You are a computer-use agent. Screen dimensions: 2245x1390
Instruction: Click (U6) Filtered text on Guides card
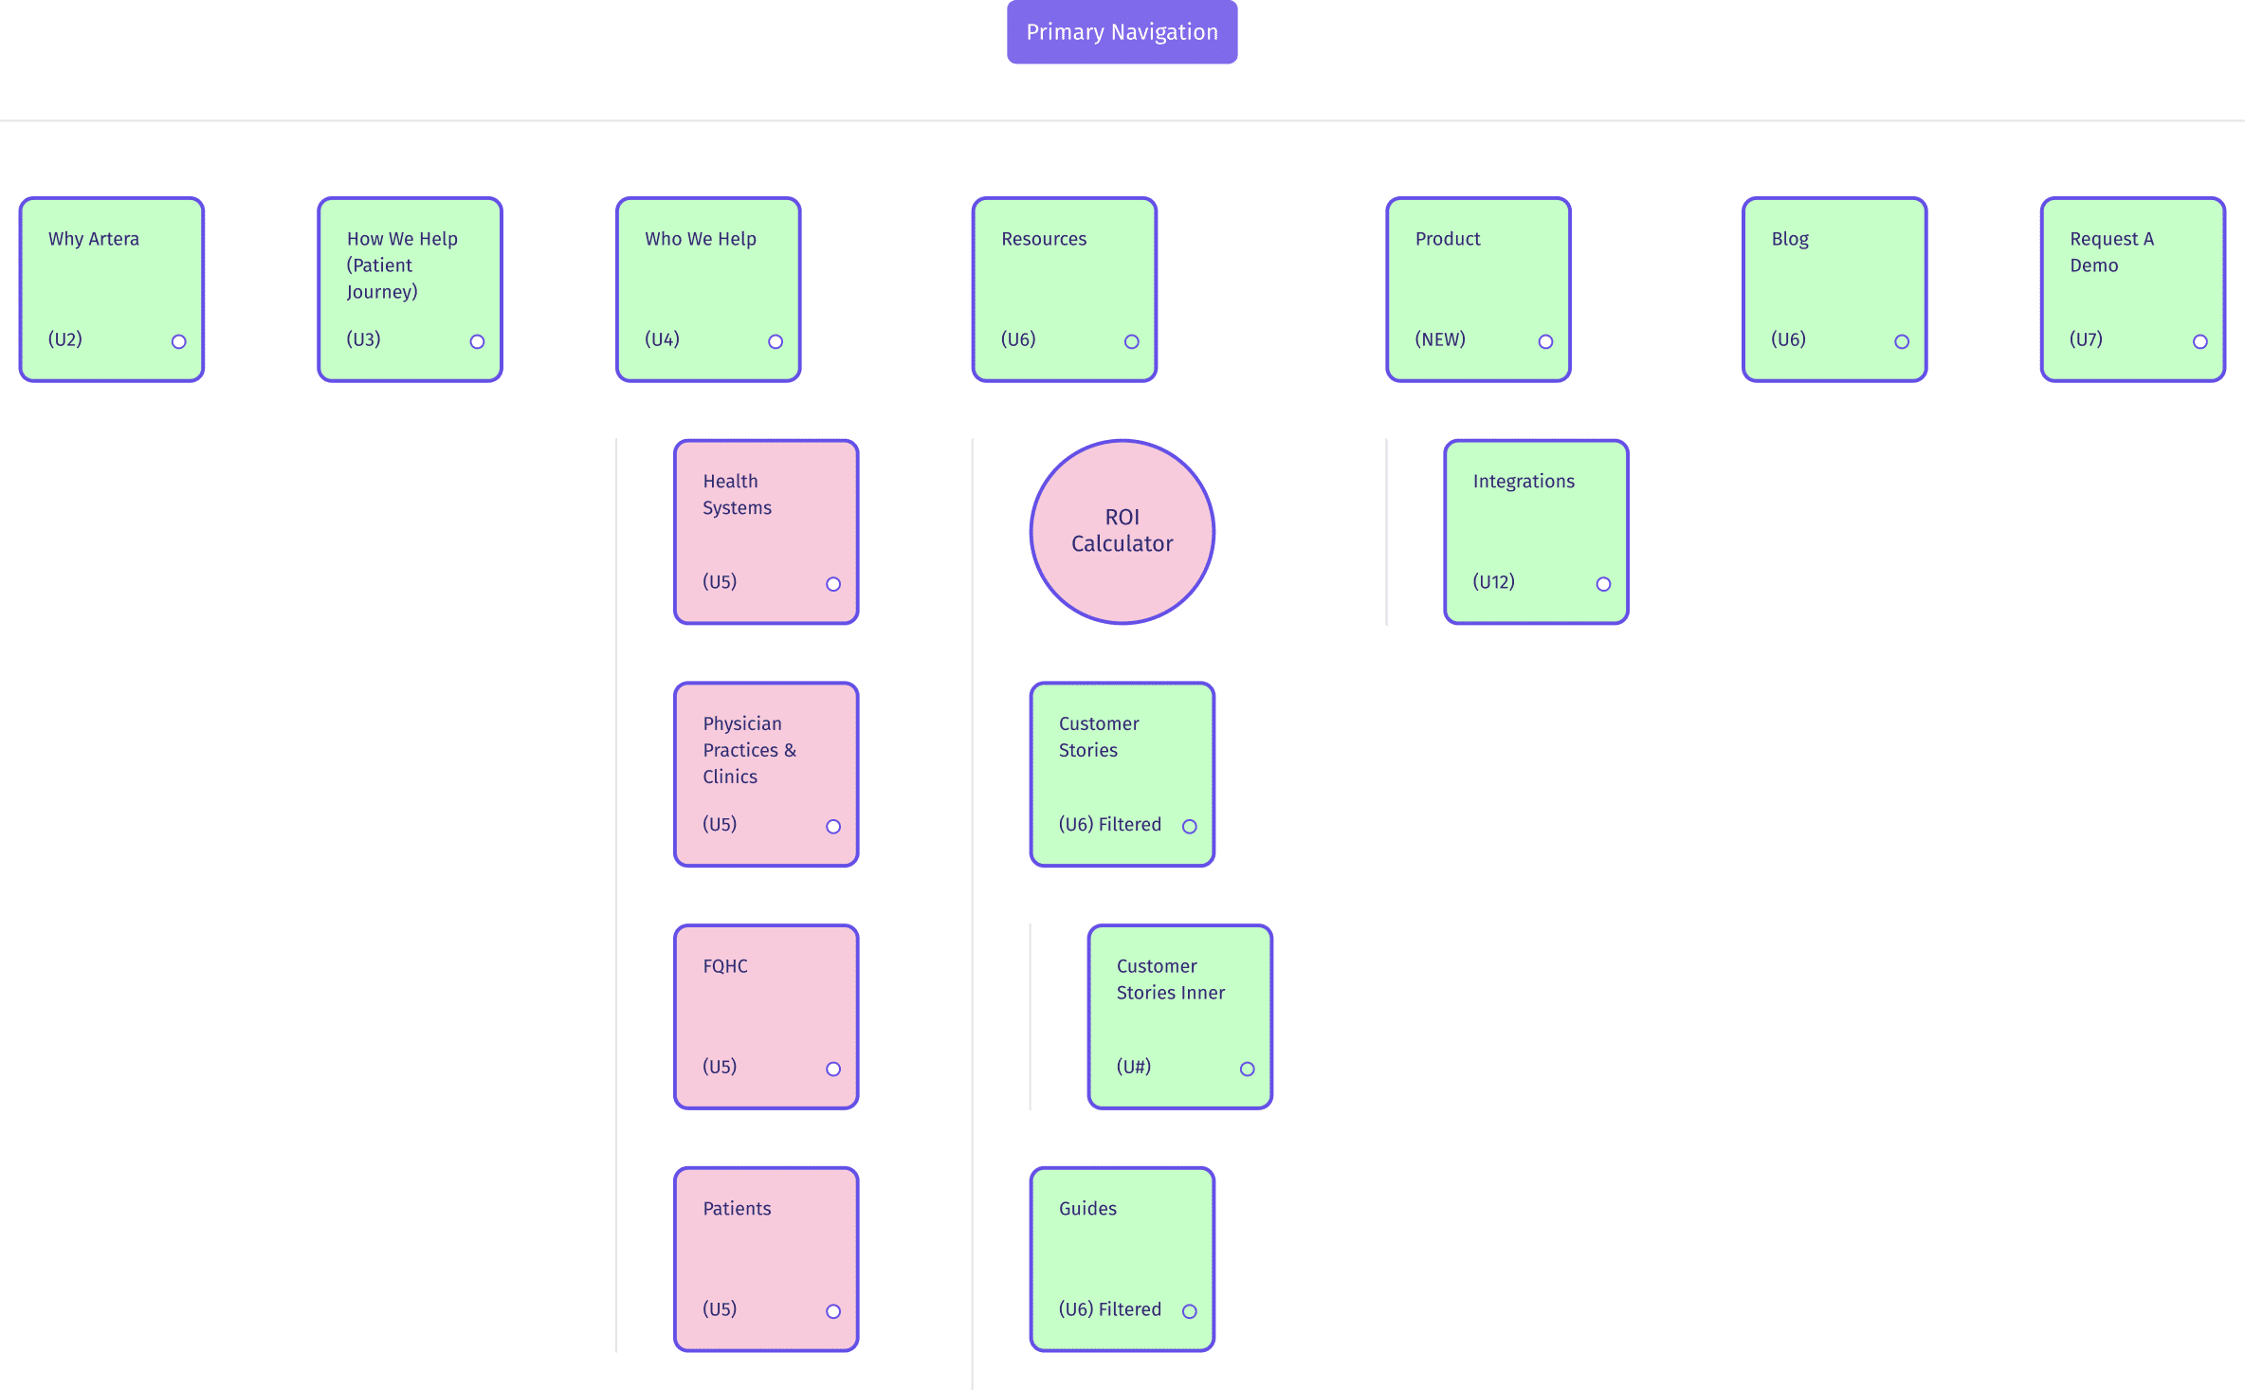click(1110, 1309)
